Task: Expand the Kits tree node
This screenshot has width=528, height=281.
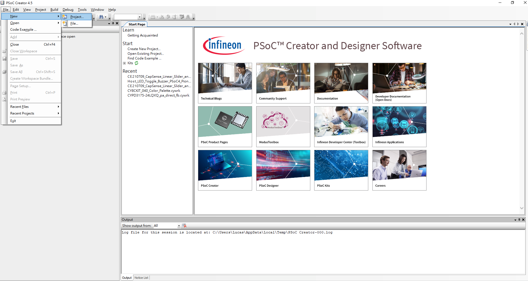Action: [125, 63]
